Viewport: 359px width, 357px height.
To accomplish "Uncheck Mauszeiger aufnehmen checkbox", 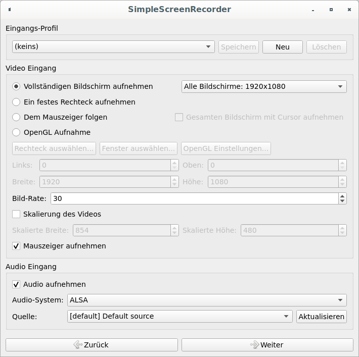I will coord(16,246).
